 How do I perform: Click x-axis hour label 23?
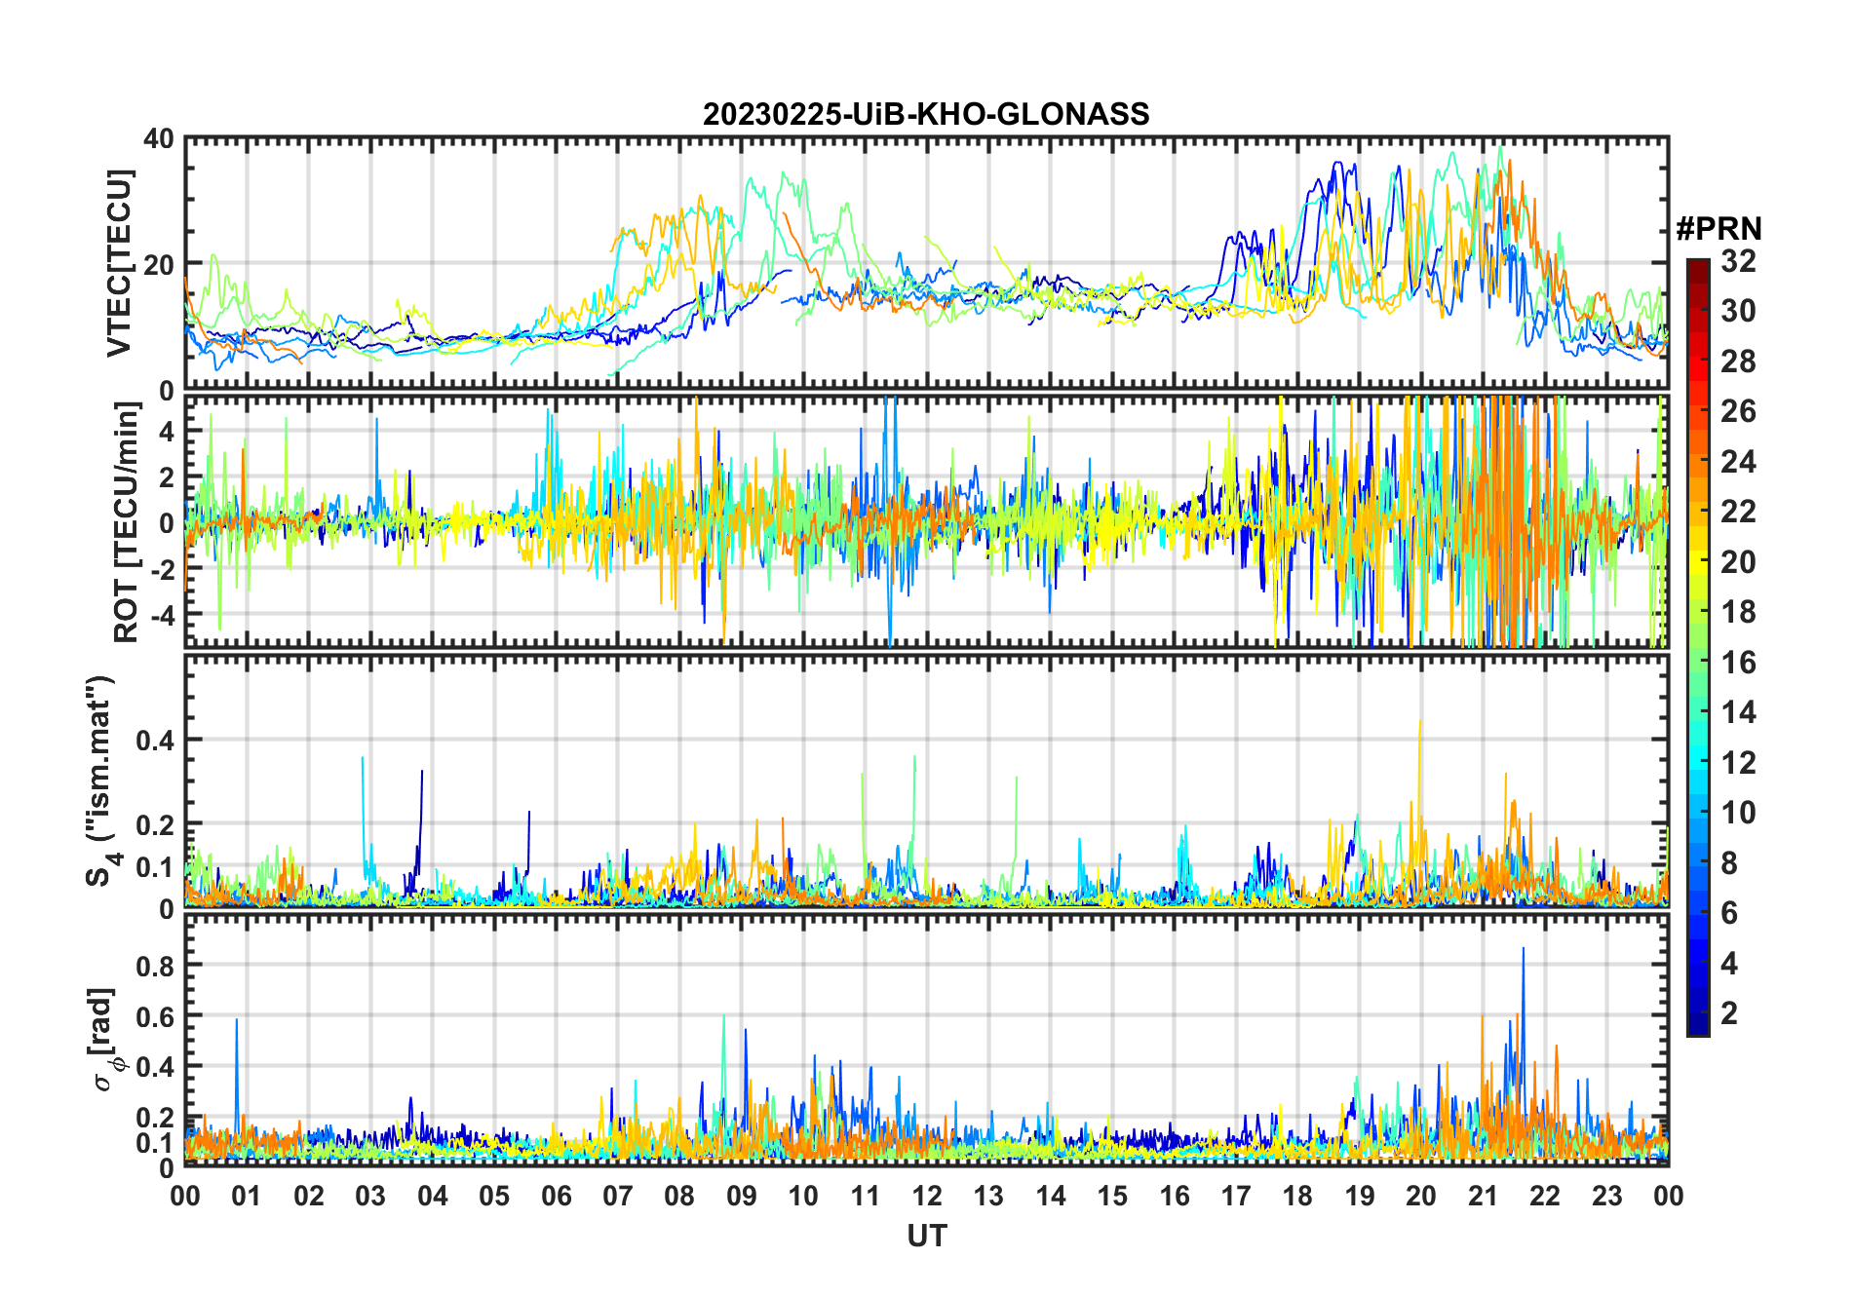click(1606, 1196)
